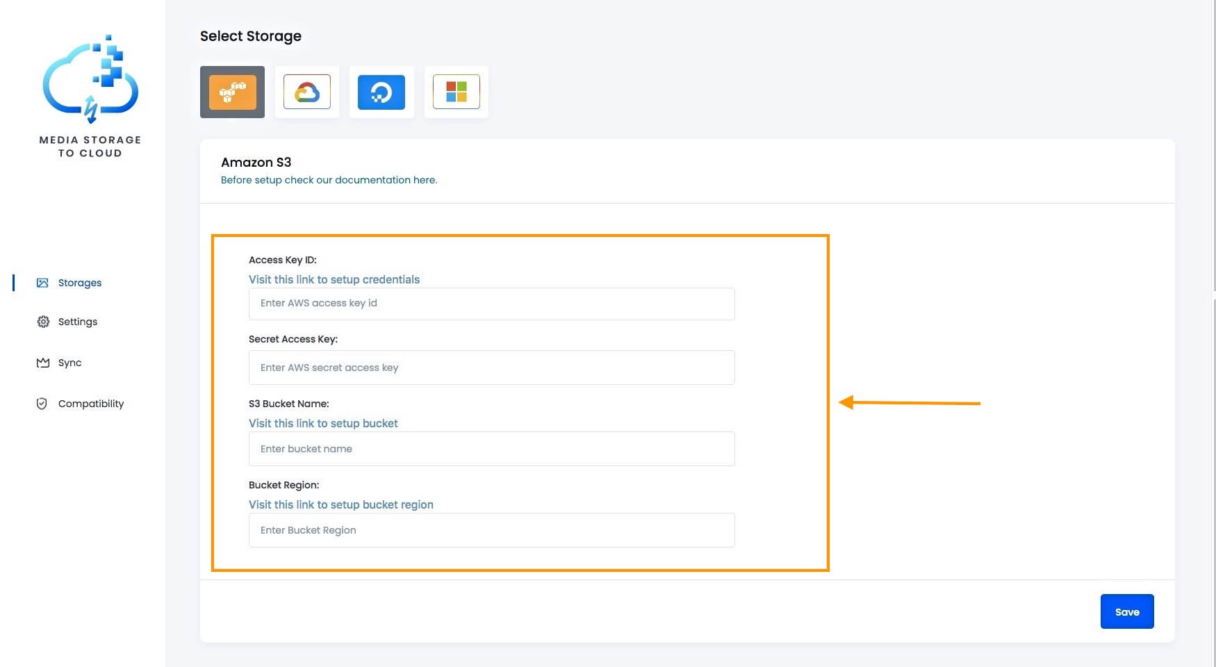This screenshot has width=1216, height=667.
Task: Follow the link to setup bucket region
Action: tap(340, 504)
